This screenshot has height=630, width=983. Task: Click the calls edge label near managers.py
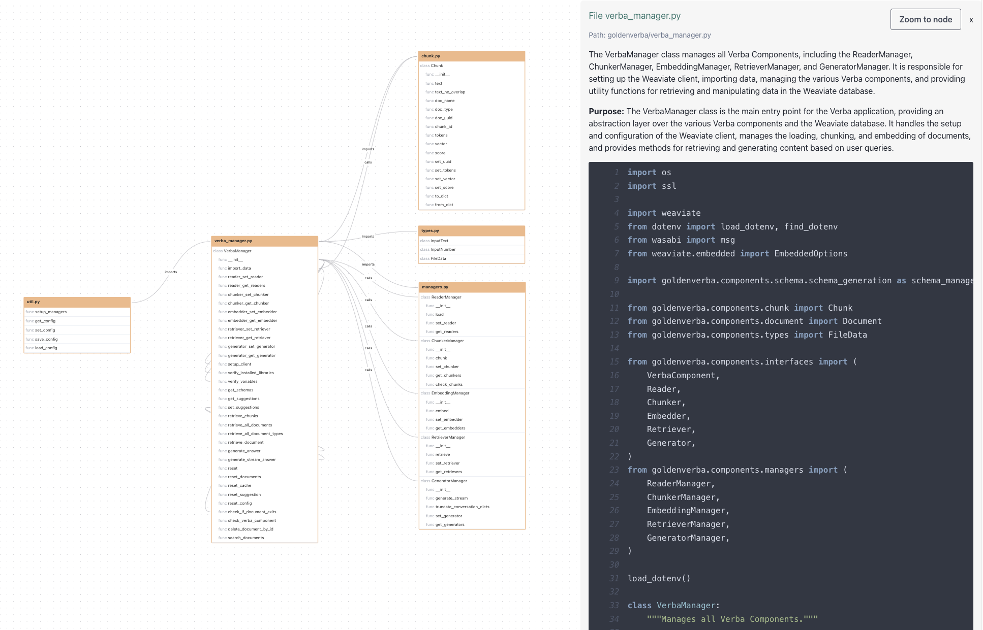click(368, 326)
